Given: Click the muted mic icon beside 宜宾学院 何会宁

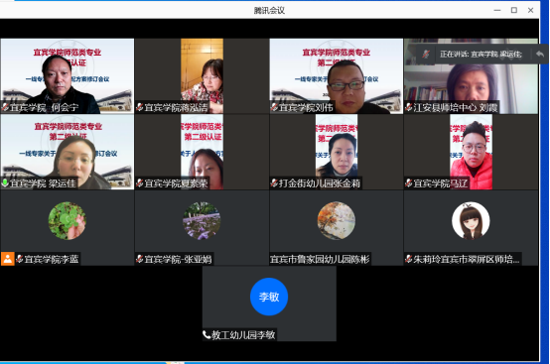Looking at the screenshot, I should (x=5, y=107).
